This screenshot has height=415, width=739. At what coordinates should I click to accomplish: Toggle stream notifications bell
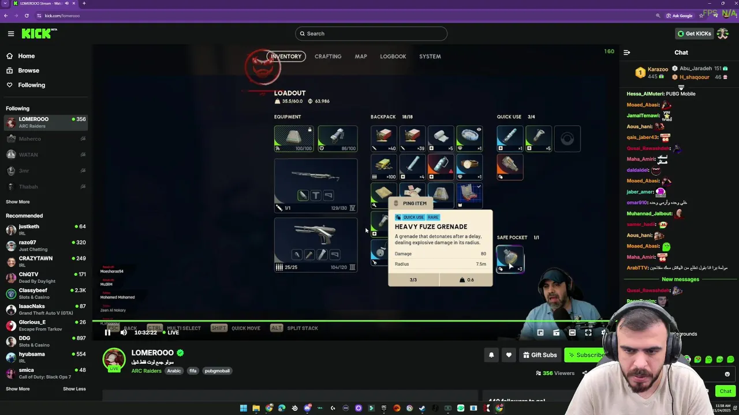491,355
